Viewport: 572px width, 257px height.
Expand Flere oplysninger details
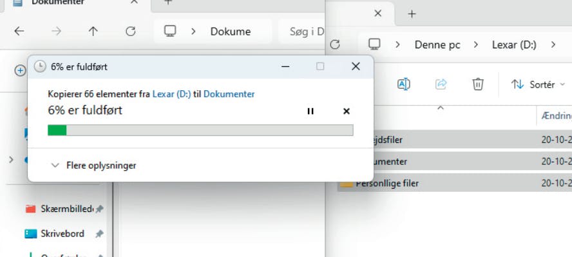point(94,166)
